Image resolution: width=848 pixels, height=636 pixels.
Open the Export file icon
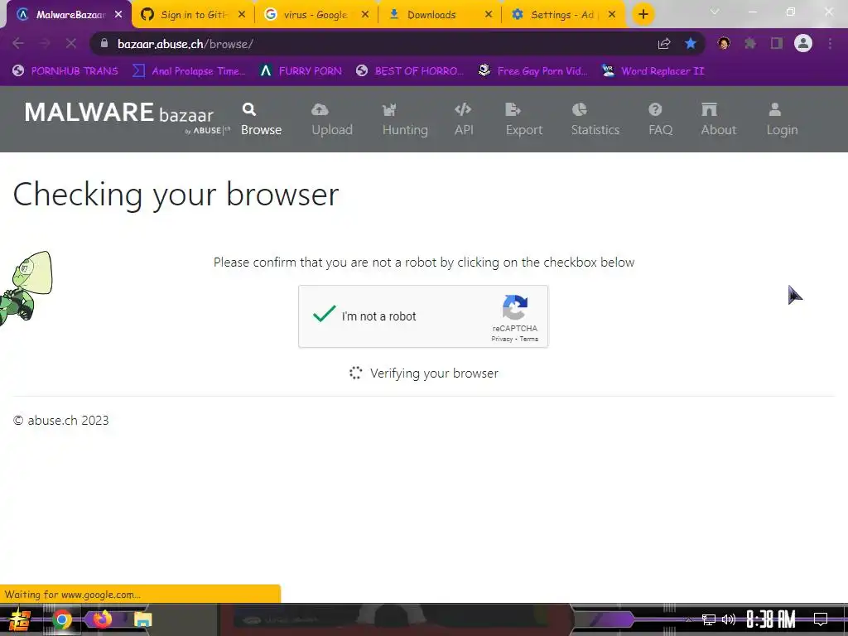click(513, 110)
